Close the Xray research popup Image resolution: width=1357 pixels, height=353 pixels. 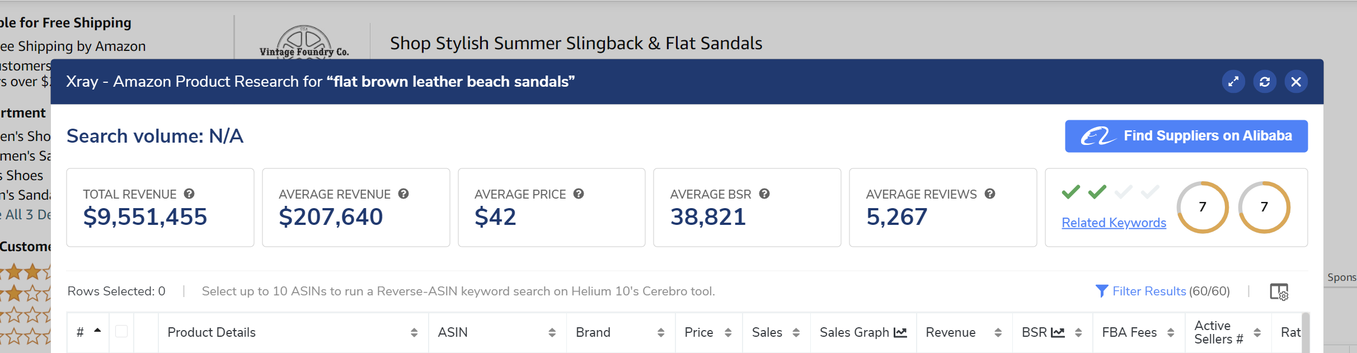point(1296,82)
